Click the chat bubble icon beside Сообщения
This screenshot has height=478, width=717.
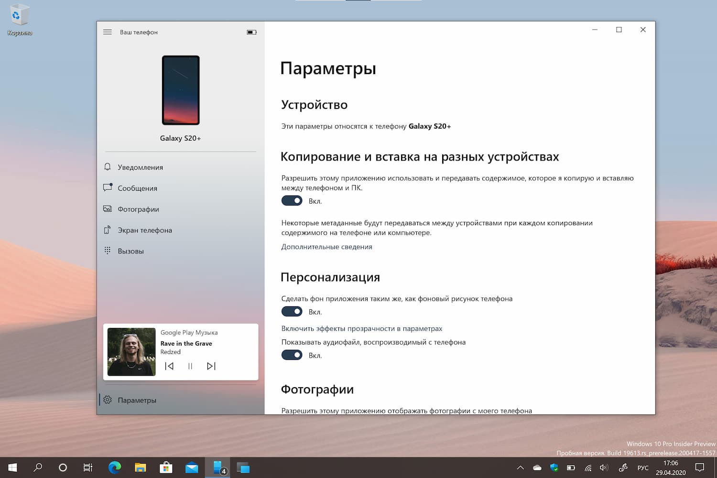click(x=108, y=187)
